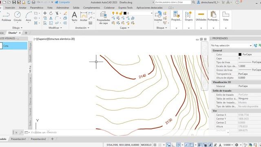Toggle 2D object snap
The height and width of the screenshot is (147, 261).
(192, 145)
